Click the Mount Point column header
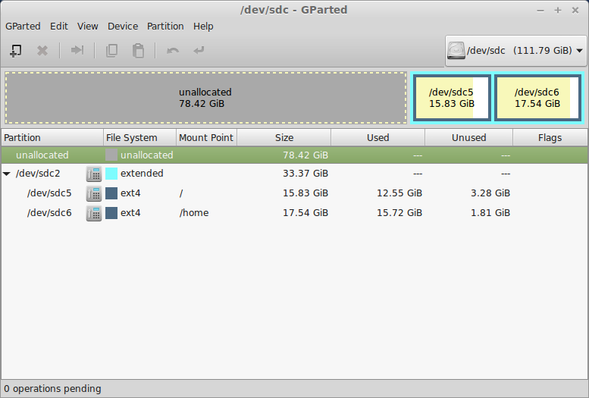 point(206,137)
